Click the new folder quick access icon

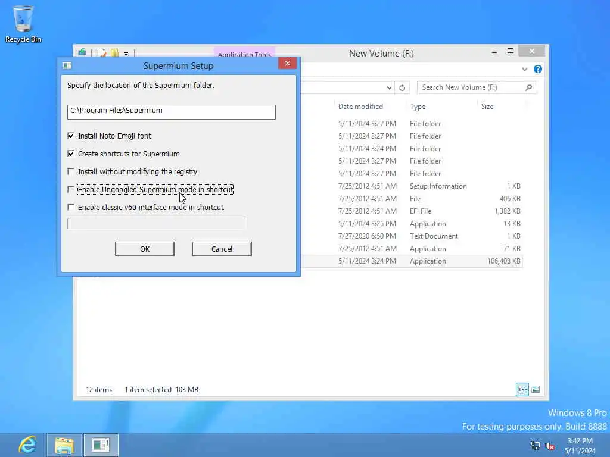(114, 53)
